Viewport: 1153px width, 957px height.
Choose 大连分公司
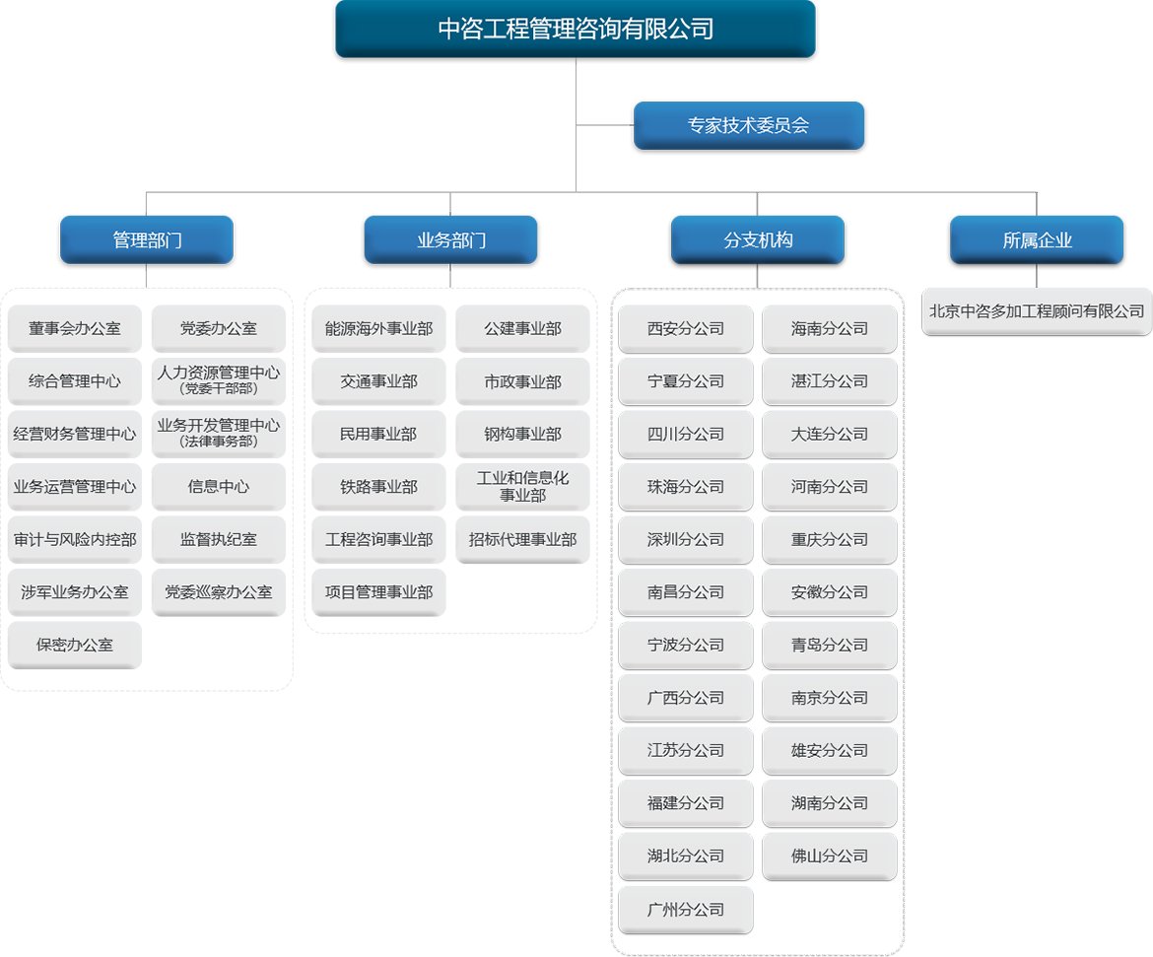[x=830, y=434]
